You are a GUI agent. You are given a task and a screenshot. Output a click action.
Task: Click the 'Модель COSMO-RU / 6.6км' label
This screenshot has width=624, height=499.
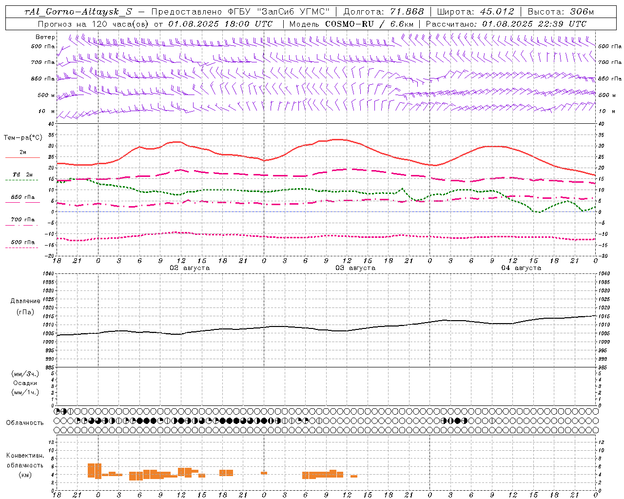coord(351,24)
